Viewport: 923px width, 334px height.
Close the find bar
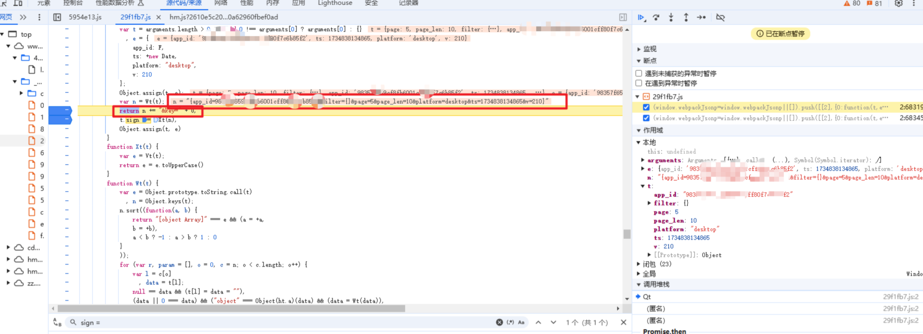pos(624,322)
